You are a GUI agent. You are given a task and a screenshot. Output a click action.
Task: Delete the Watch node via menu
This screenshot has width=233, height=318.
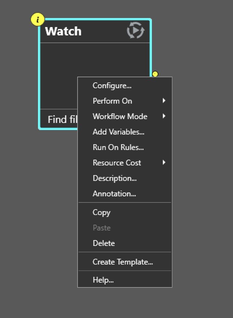point(125,243)
